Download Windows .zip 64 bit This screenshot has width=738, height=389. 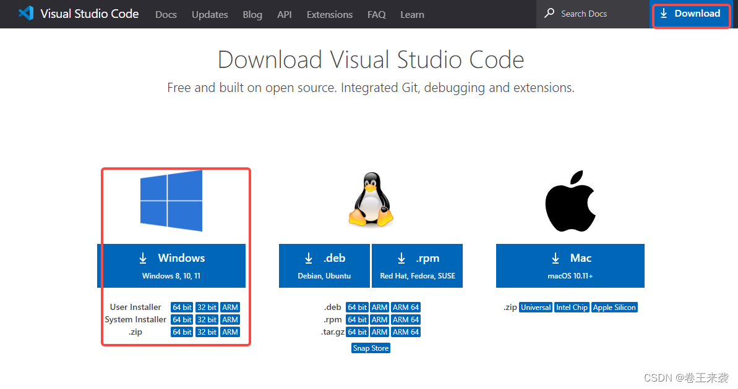click(x=182, y=332)
